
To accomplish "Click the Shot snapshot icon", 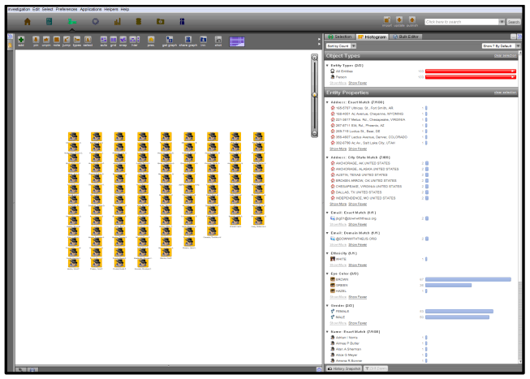I will (x=218, y=40).
